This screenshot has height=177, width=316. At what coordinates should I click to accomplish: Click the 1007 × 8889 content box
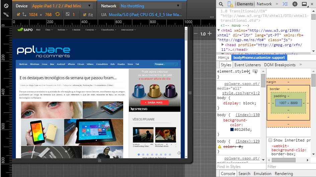coord(288,103)
